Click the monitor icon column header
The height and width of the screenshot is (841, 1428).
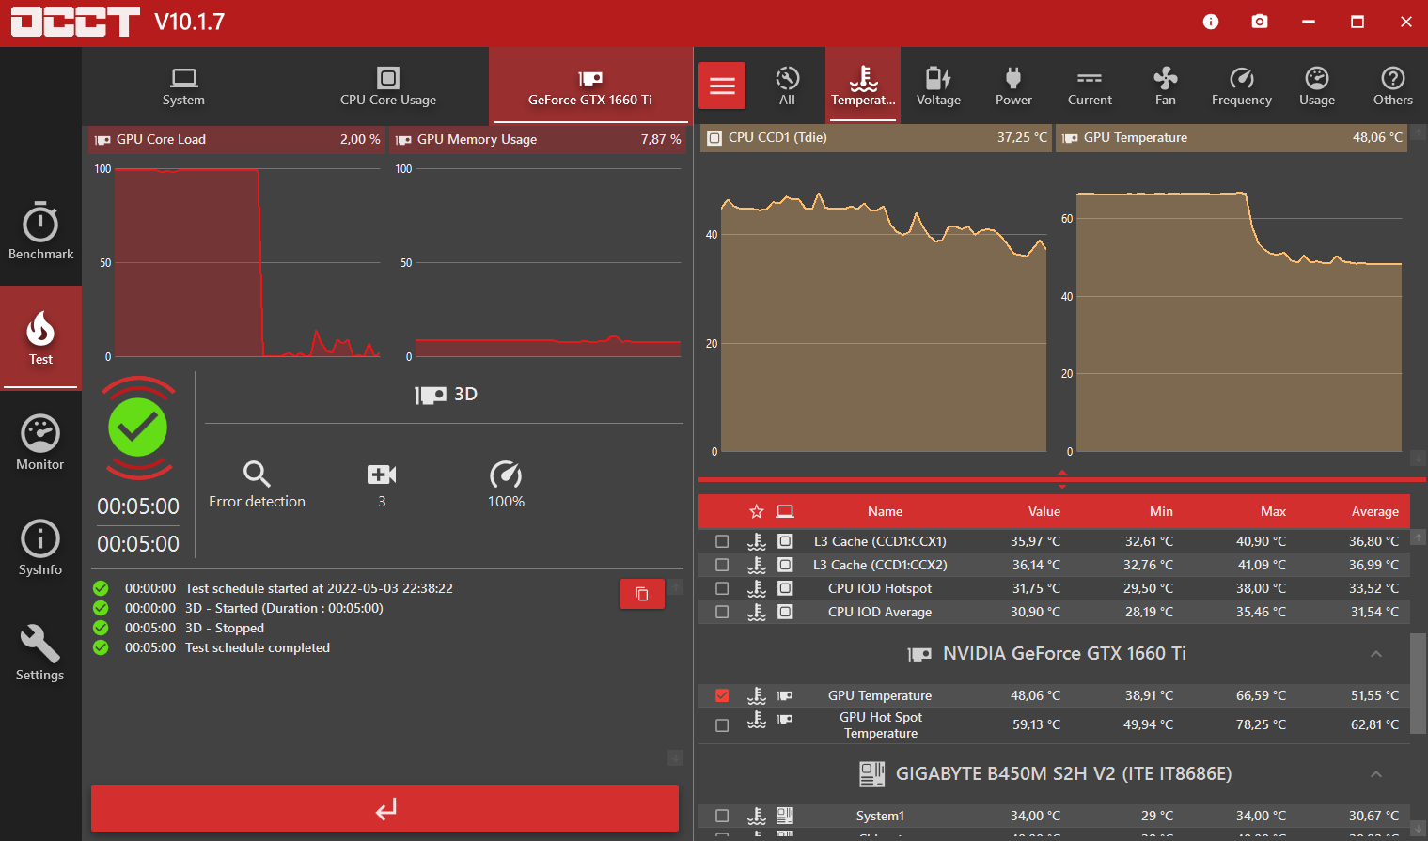click(785, 511)
